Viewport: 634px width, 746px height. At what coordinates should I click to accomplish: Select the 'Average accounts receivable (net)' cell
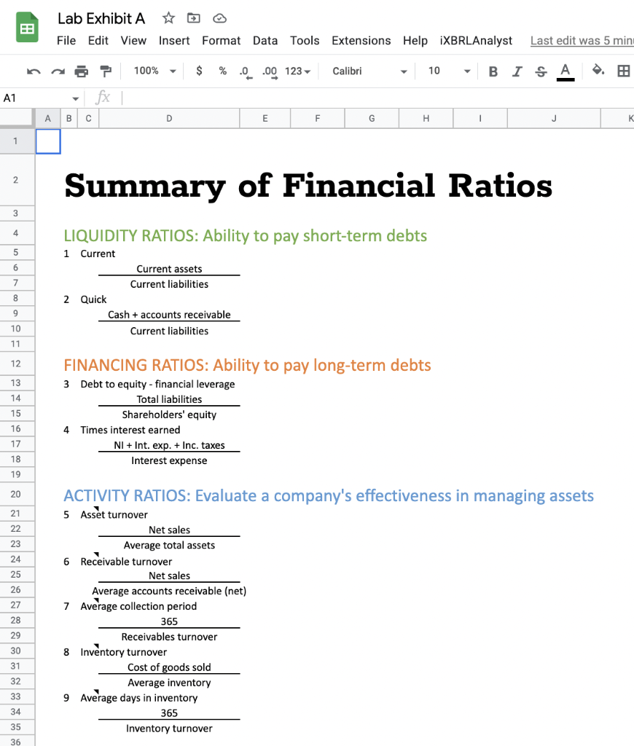coord(169,591)
